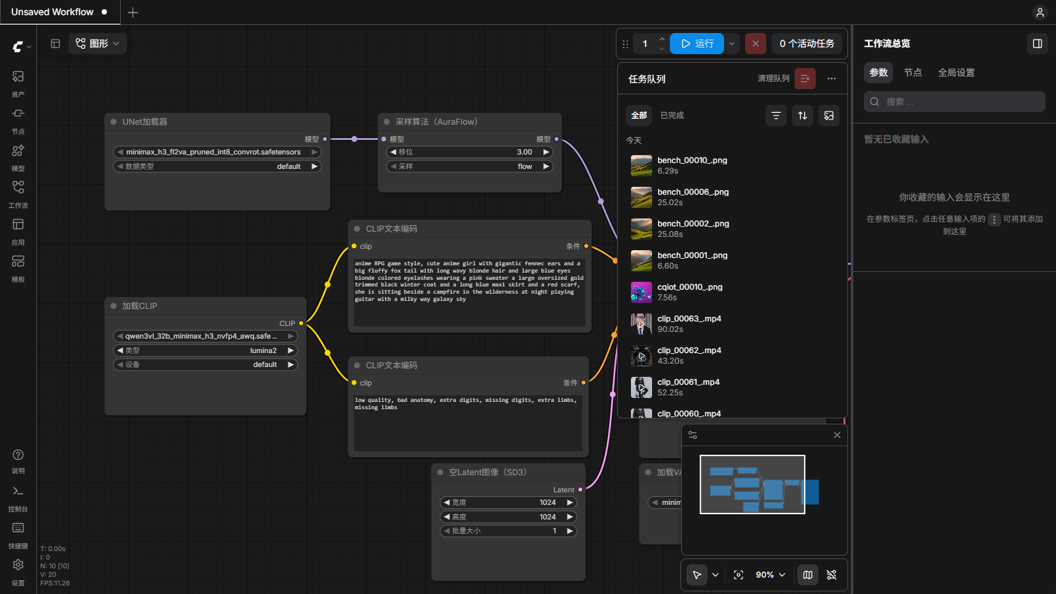Collapse the 加载CLIP node via its dot
Viewport: 1056px width, 594px height.
tap(114, 306)
